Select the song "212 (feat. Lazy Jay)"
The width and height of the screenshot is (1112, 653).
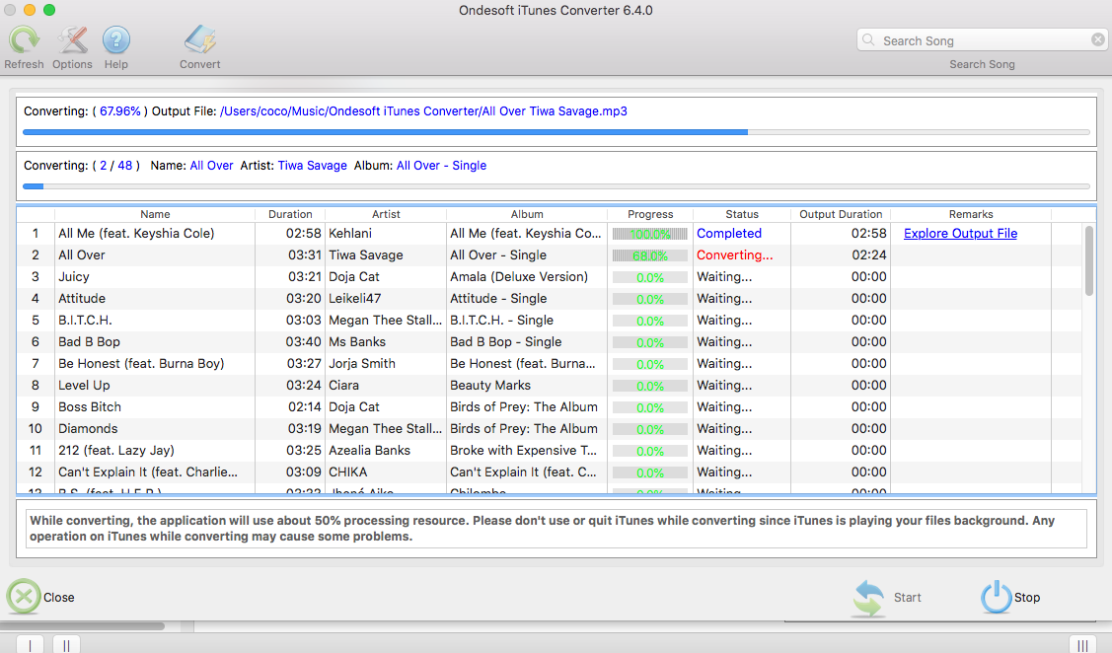pos(116,450)
